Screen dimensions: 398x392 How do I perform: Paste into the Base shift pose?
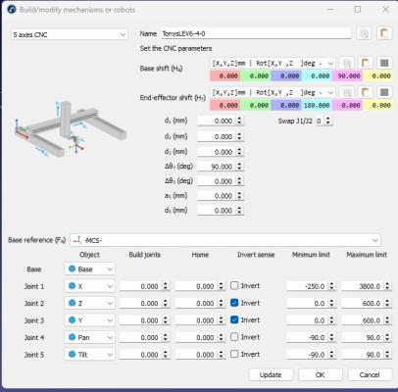pyautogui.click(x=366, y=63)
